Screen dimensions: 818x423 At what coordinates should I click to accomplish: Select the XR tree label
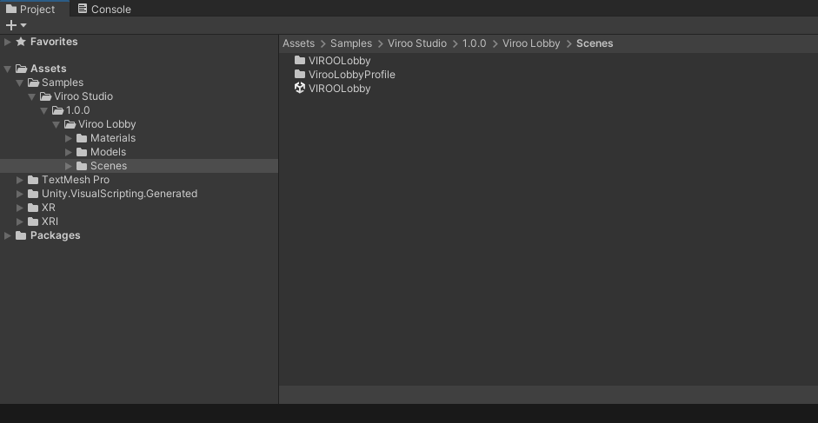[49, 208]
